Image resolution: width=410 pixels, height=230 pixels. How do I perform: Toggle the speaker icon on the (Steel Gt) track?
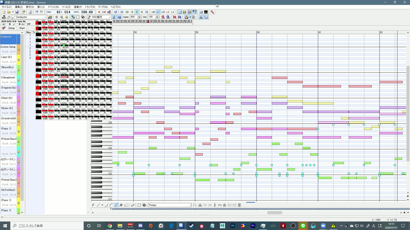point(18,101)
